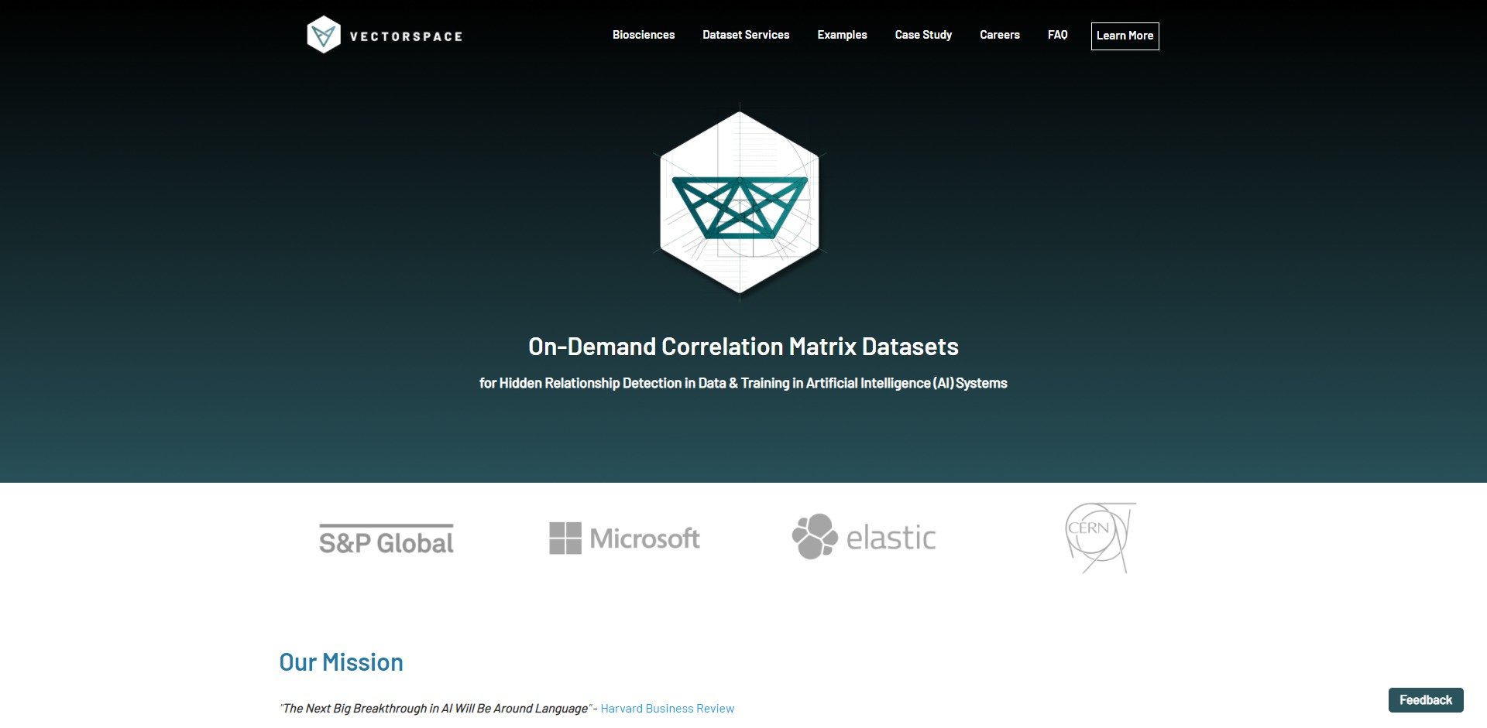Click the S&P Global logo
Image resolution: width=1487 pixels, height=728 pixels.
[386, 540]
